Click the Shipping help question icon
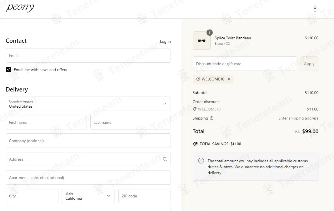This screenshot has width=334, height=211. coord(212,118)
